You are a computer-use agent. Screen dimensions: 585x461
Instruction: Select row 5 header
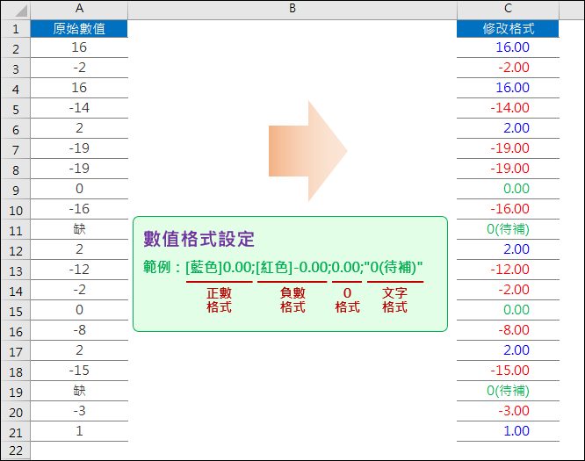click(x=15, y=109)
